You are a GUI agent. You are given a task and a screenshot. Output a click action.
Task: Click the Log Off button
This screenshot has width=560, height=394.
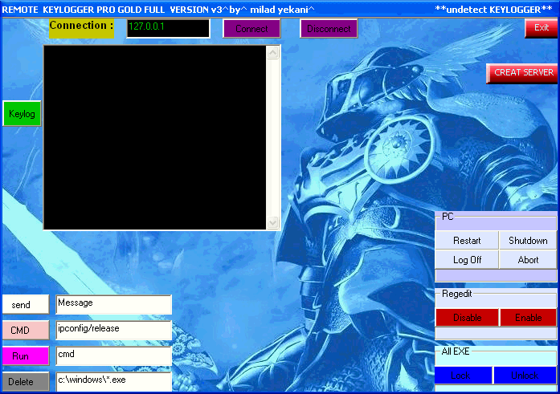tap(467, 260)
